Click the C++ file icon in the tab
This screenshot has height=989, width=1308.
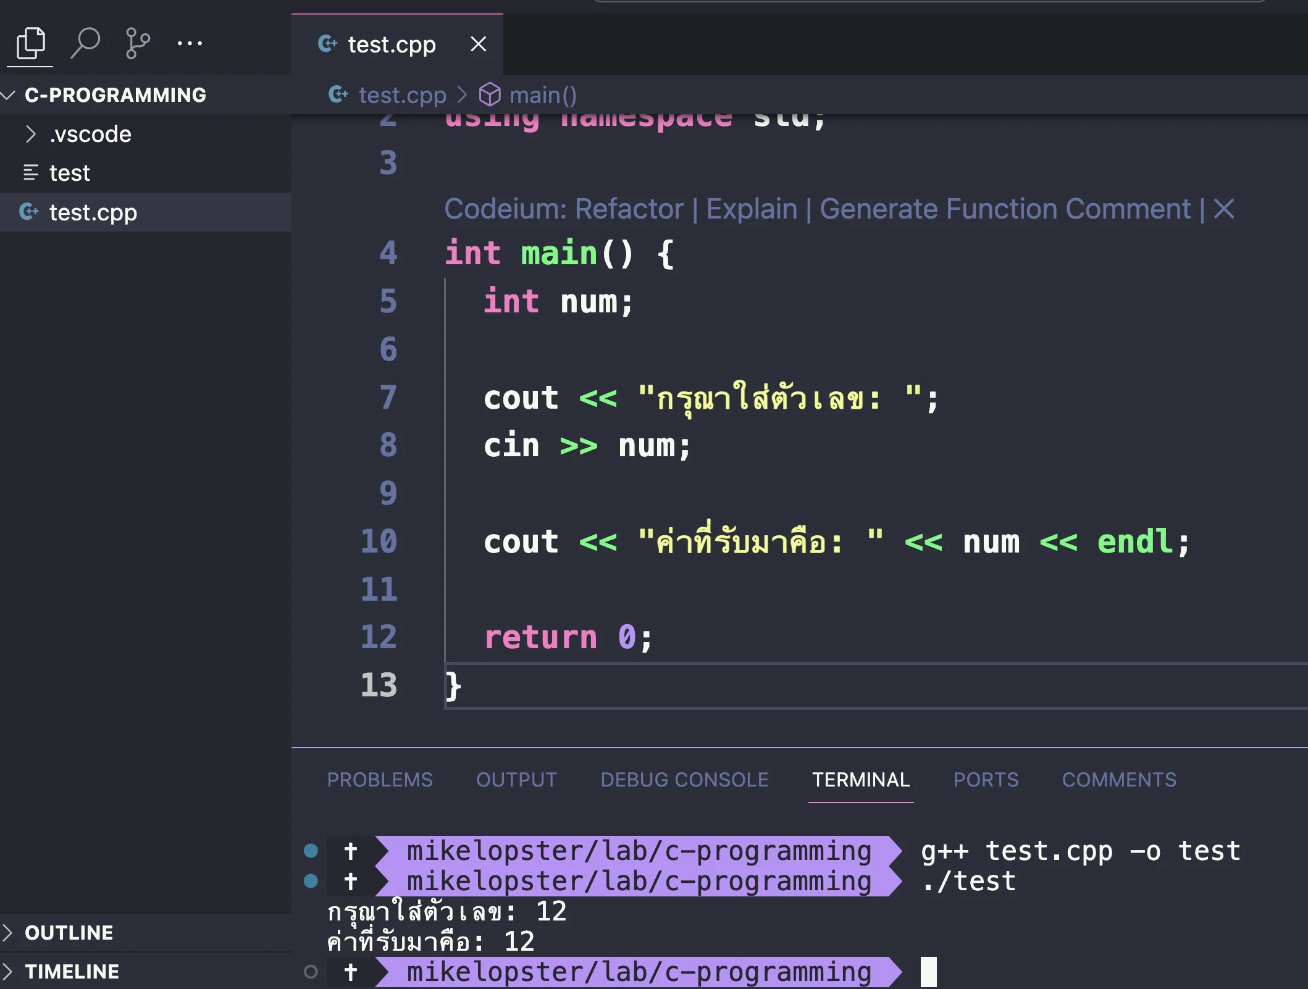point(327,44)
